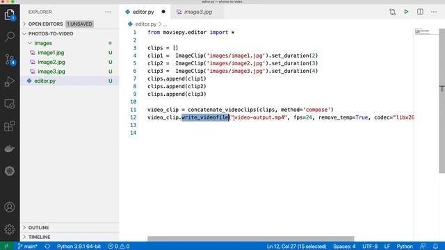Open the Search view in activity bar
Viewport: 445px width, 250px height.
(x=10, y=37)
